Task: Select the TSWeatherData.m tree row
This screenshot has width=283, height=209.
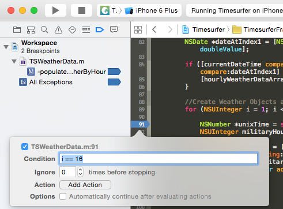Action: pos(65,62)
